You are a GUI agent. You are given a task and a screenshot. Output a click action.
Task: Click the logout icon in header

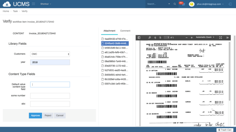click(x=230, y=4)
